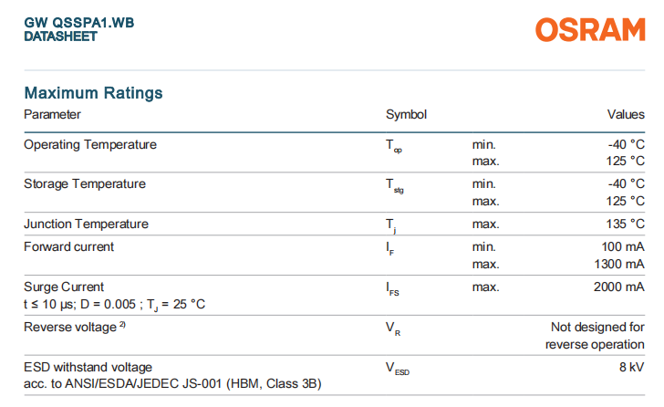Image resolution: width=664 pixels, height=407 pixels.
Task: Click the 135 °C junction temperature value
Action: (x=625, y=224)
